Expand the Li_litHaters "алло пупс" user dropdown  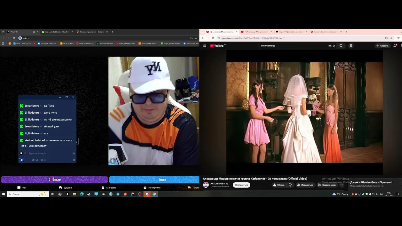(x=41, y=113)
